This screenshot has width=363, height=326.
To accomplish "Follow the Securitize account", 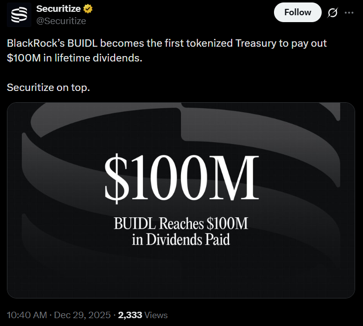I will (x=298, y=12).
